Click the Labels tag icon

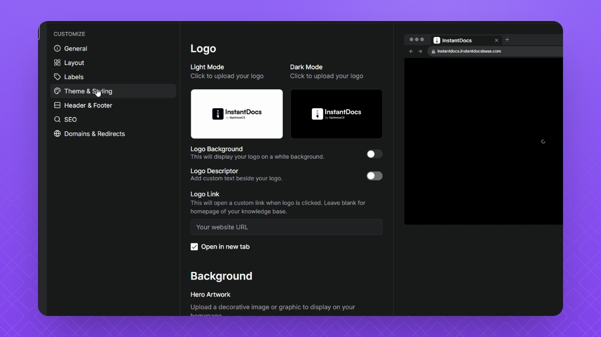[x=57, y=77]
